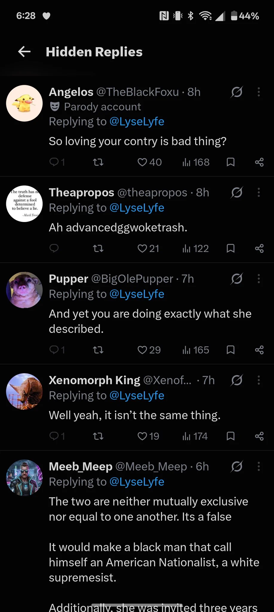274x612 pixels.
Task: Open Meeb_Meep's avatar
Action: [25, 478]
